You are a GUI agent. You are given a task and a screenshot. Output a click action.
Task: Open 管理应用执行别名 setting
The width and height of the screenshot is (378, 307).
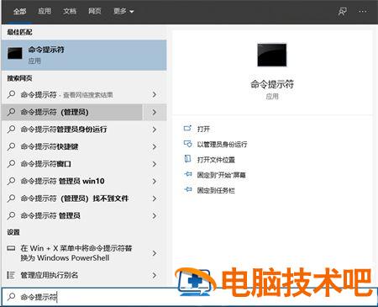[72, 275]
